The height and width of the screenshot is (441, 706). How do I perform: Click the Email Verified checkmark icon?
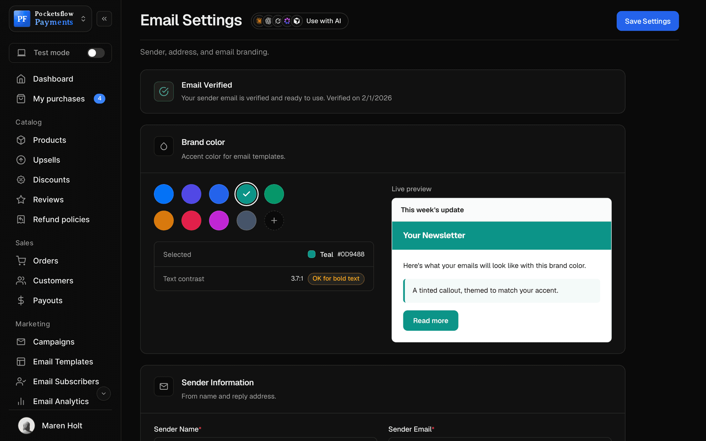[164, 91]
